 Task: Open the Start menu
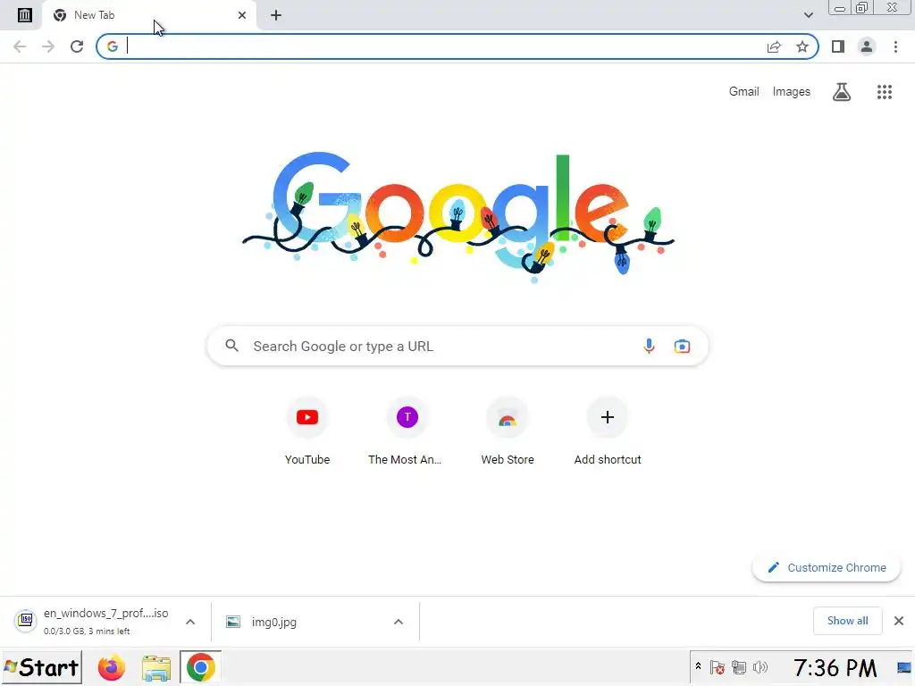(x=42, y=667)
